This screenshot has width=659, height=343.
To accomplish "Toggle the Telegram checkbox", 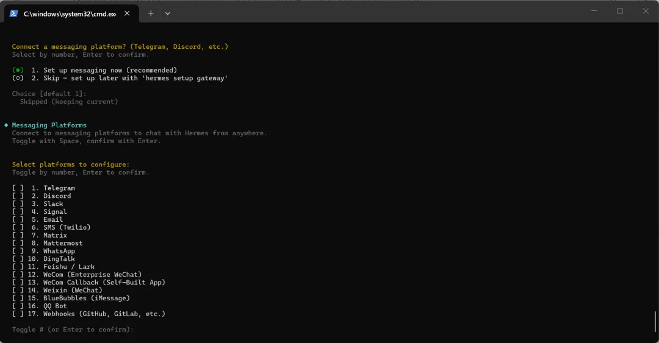I will pyautogui.click(x=18, y=188).
